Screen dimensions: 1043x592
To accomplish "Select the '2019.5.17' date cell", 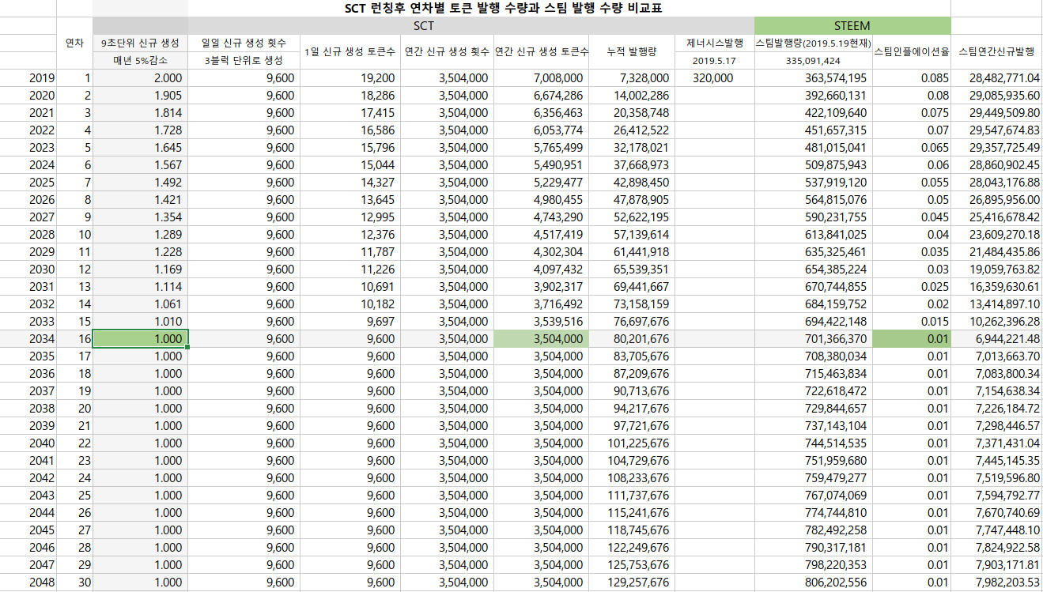I will pyautogui.click(x=714, y=61).
